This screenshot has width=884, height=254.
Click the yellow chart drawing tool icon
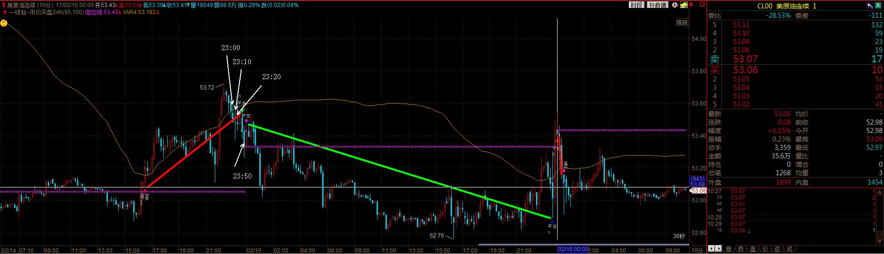point(684,5)
